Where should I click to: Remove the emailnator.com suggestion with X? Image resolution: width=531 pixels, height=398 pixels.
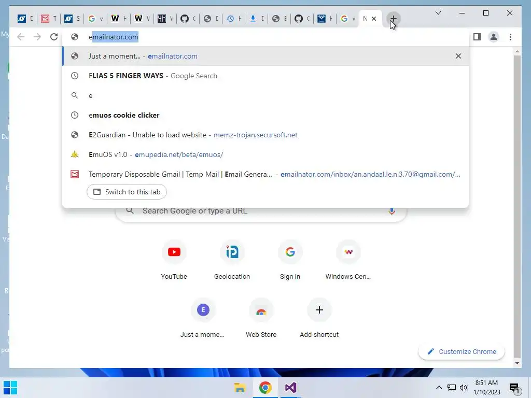coord(458,56)
